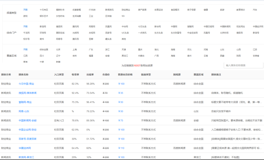Pick 重庆 in coverage regions
Image resolution: width=264 pixels, height=160 pixels.
pyautogui.click(x=140, y=50)
